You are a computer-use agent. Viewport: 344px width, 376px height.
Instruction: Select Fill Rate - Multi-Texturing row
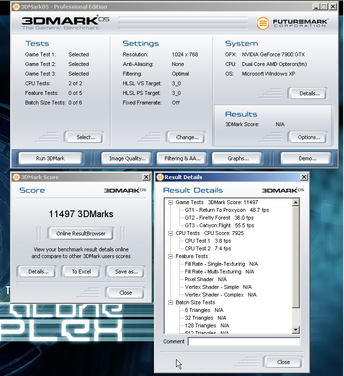(219, 272)
